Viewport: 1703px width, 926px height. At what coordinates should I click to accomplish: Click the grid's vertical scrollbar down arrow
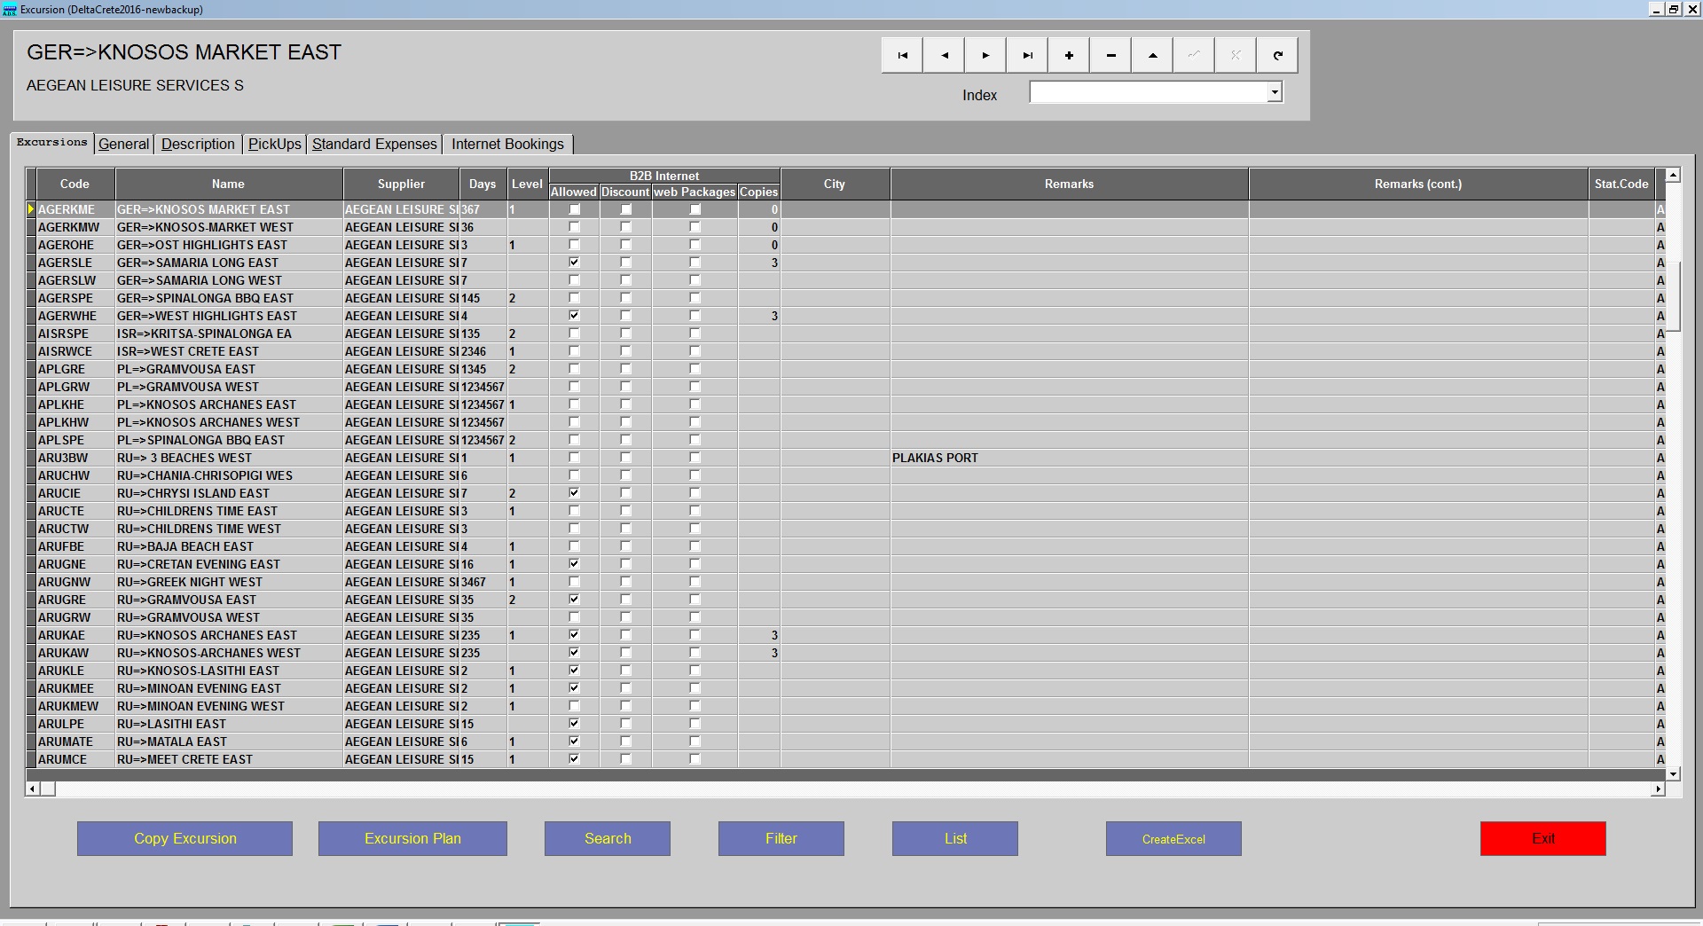pyautogui.click(x=1673, y=773)
